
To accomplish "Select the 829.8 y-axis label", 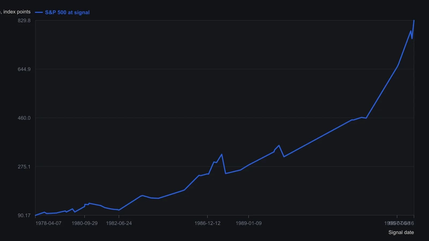I will pos(24,21).
